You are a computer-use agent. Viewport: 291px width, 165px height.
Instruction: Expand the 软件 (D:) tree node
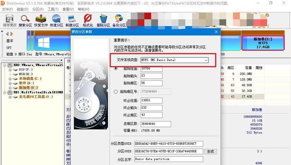(10, 83)
